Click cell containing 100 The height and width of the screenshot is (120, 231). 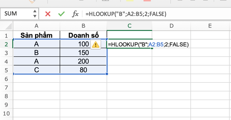click(x=83, y=44)
